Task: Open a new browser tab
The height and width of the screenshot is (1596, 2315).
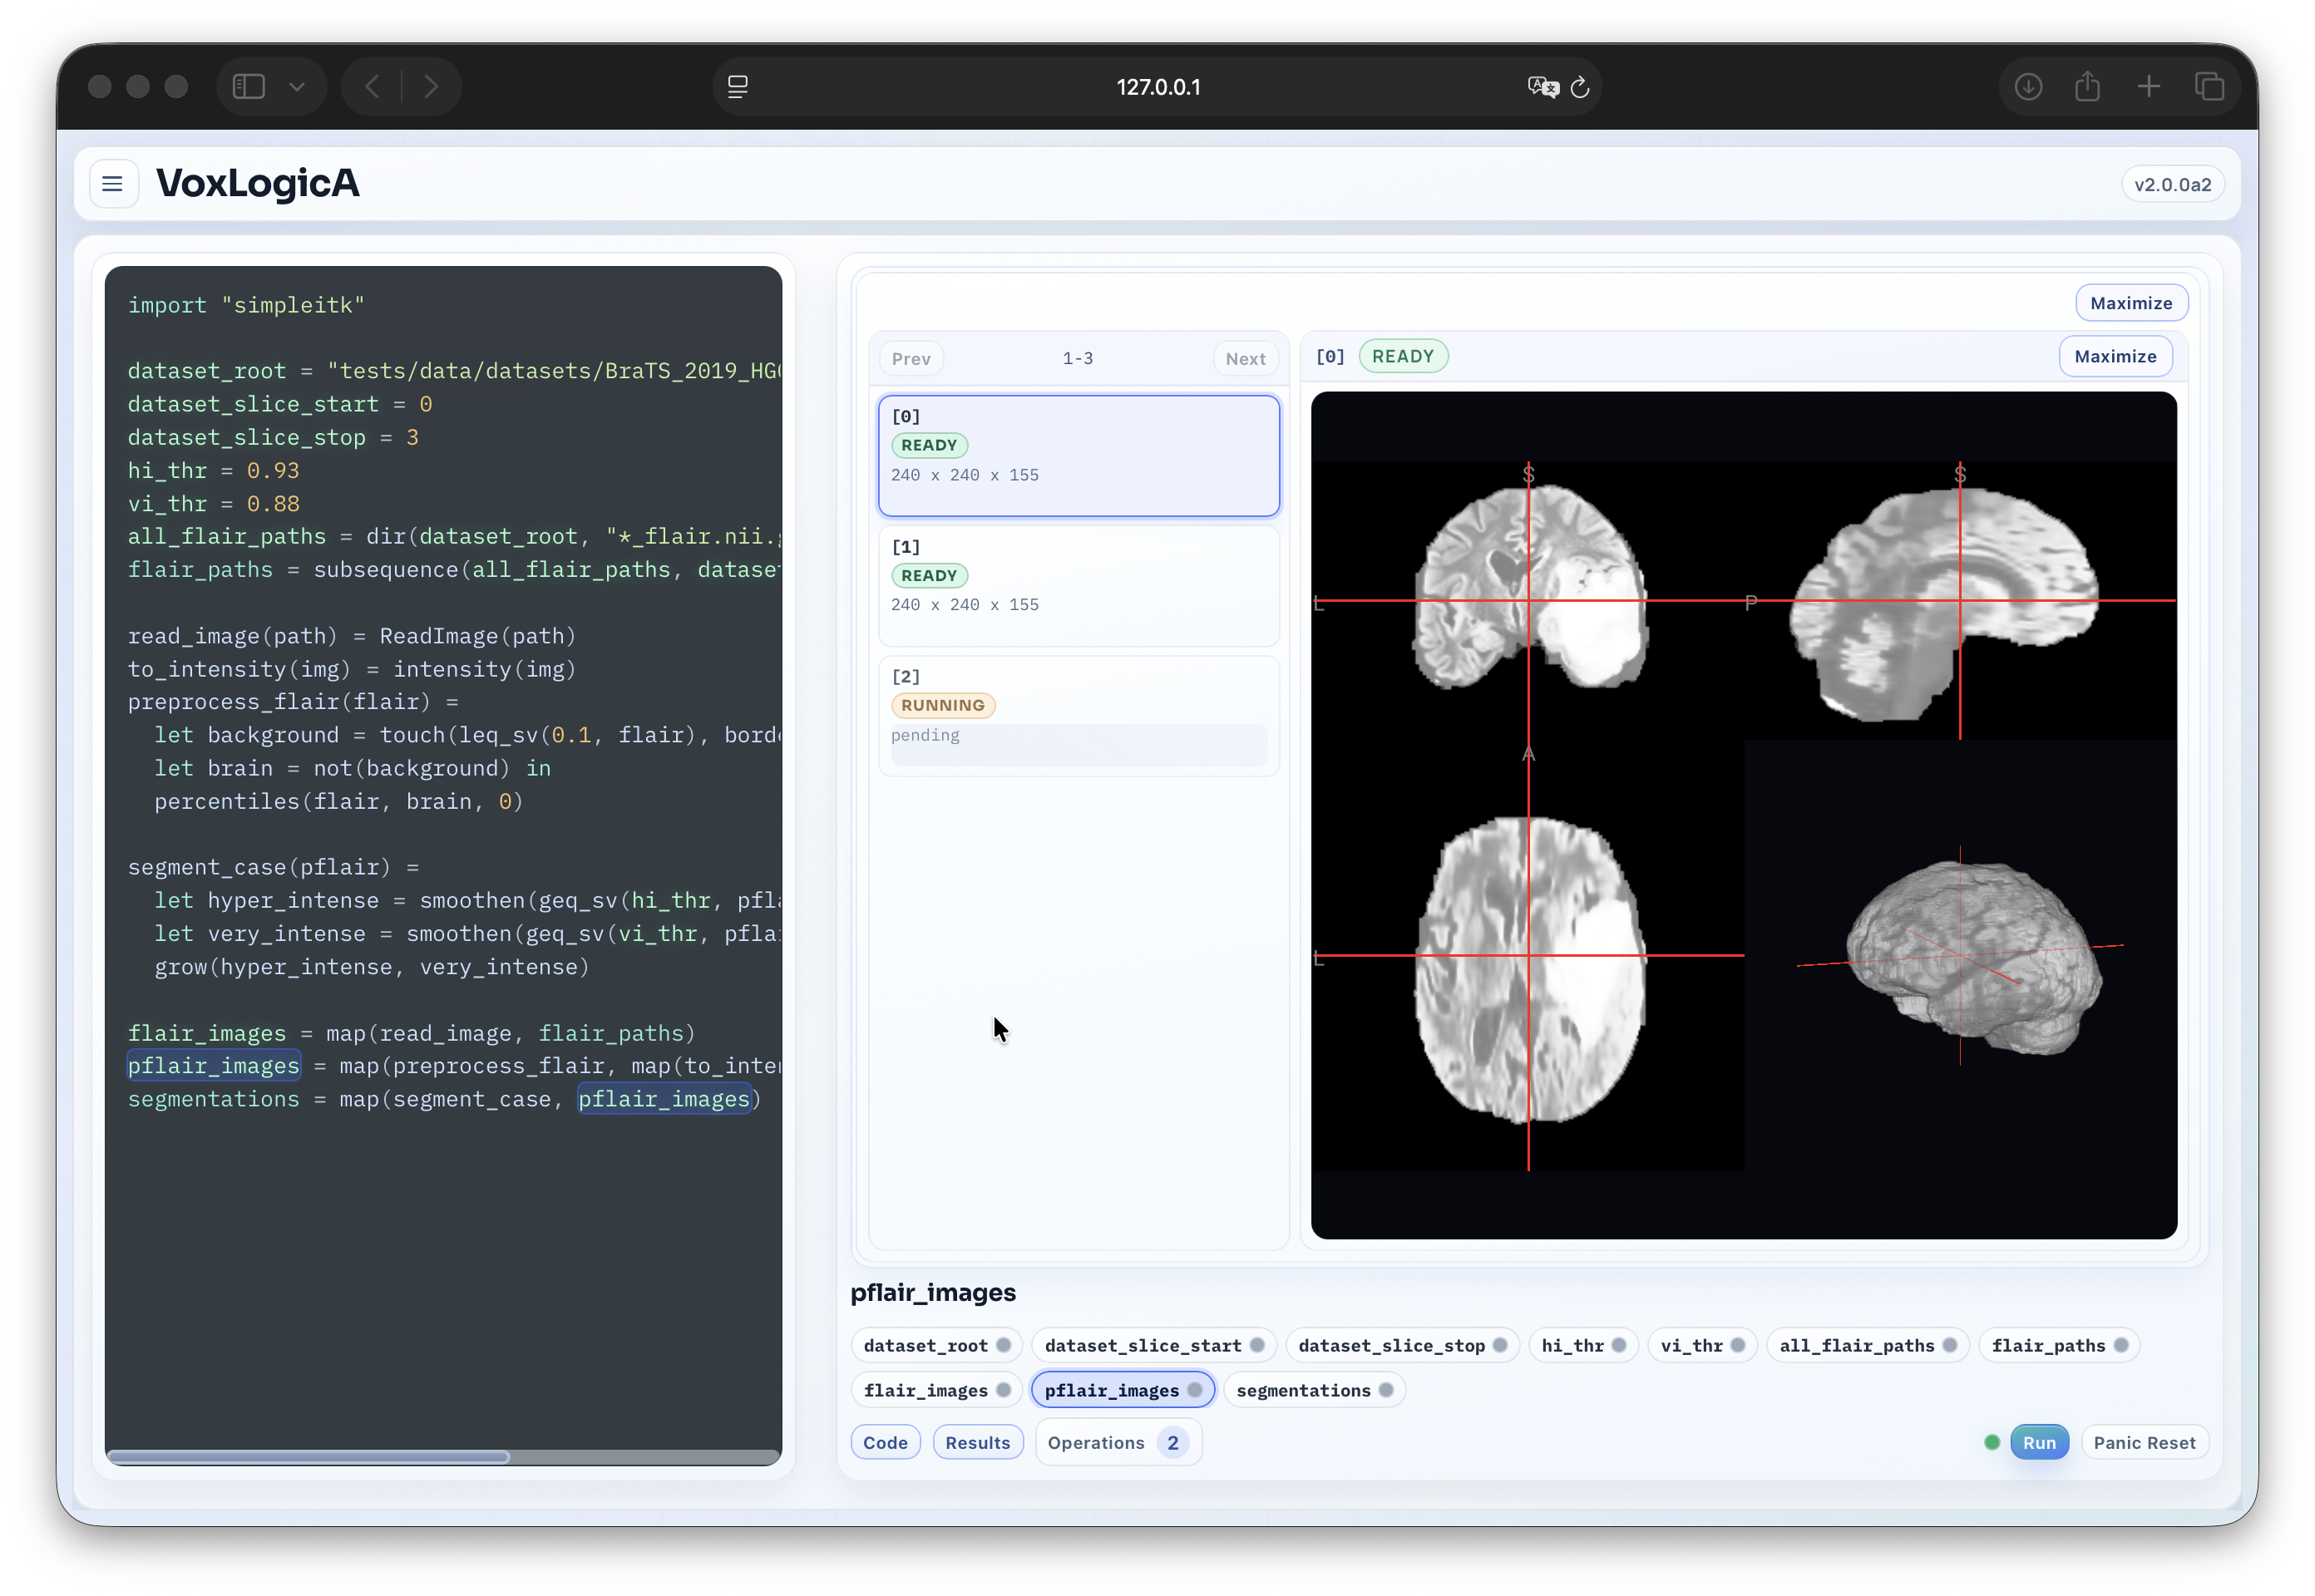Action: pyautogui.click(x=2149, y=86)
